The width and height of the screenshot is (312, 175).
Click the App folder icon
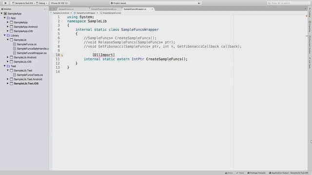click(x=8, y=18)
